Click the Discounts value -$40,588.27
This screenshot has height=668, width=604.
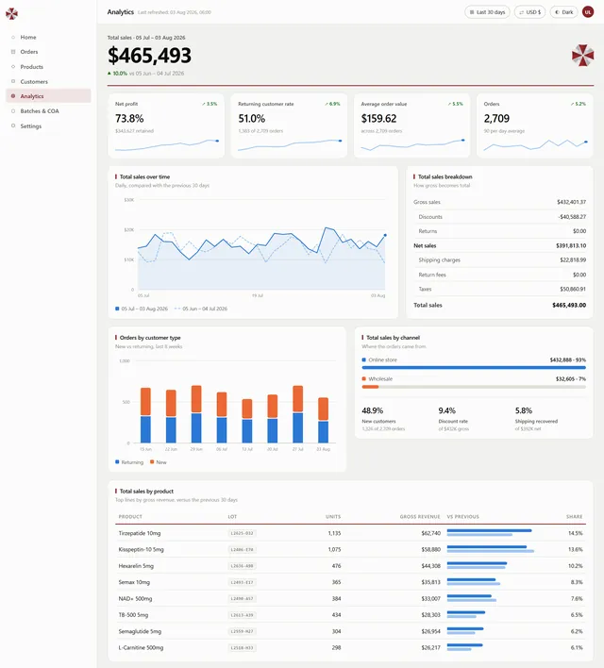pos(572,217)
